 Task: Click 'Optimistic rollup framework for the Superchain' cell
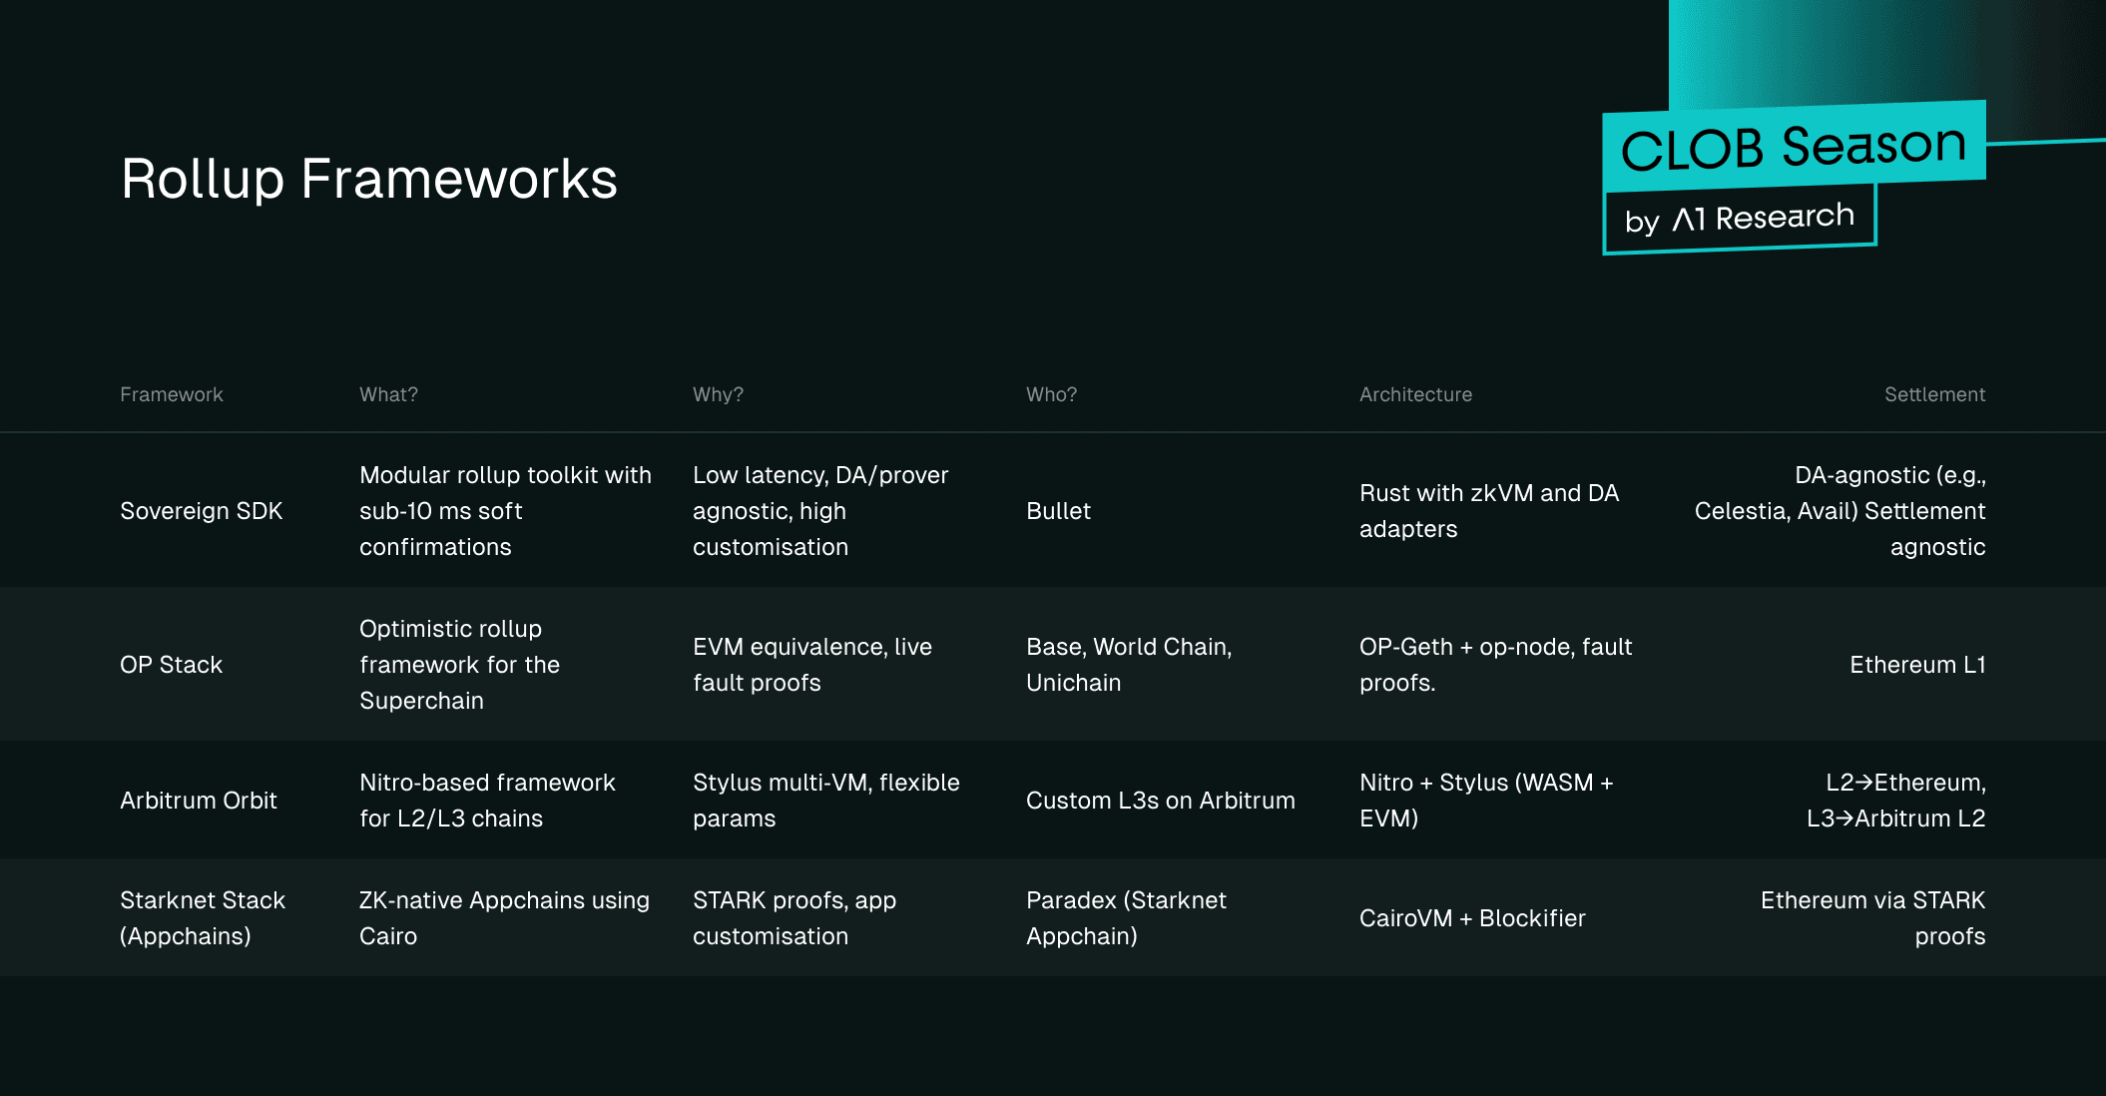point(459,665)
